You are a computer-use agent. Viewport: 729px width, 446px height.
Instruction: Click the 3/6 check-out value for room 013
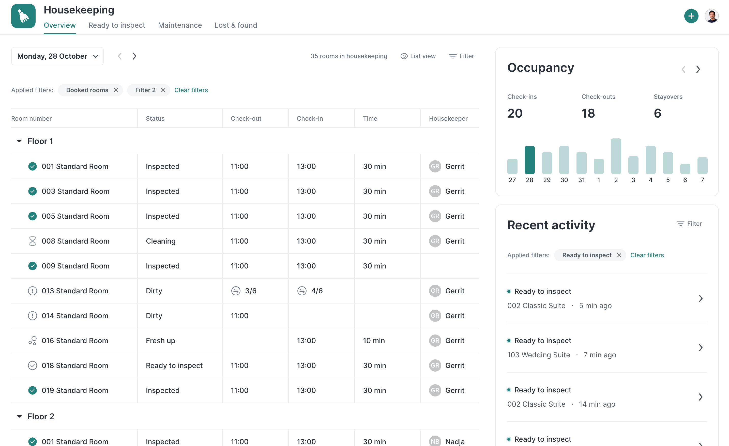pyautogui.click(x=251, y=291)
